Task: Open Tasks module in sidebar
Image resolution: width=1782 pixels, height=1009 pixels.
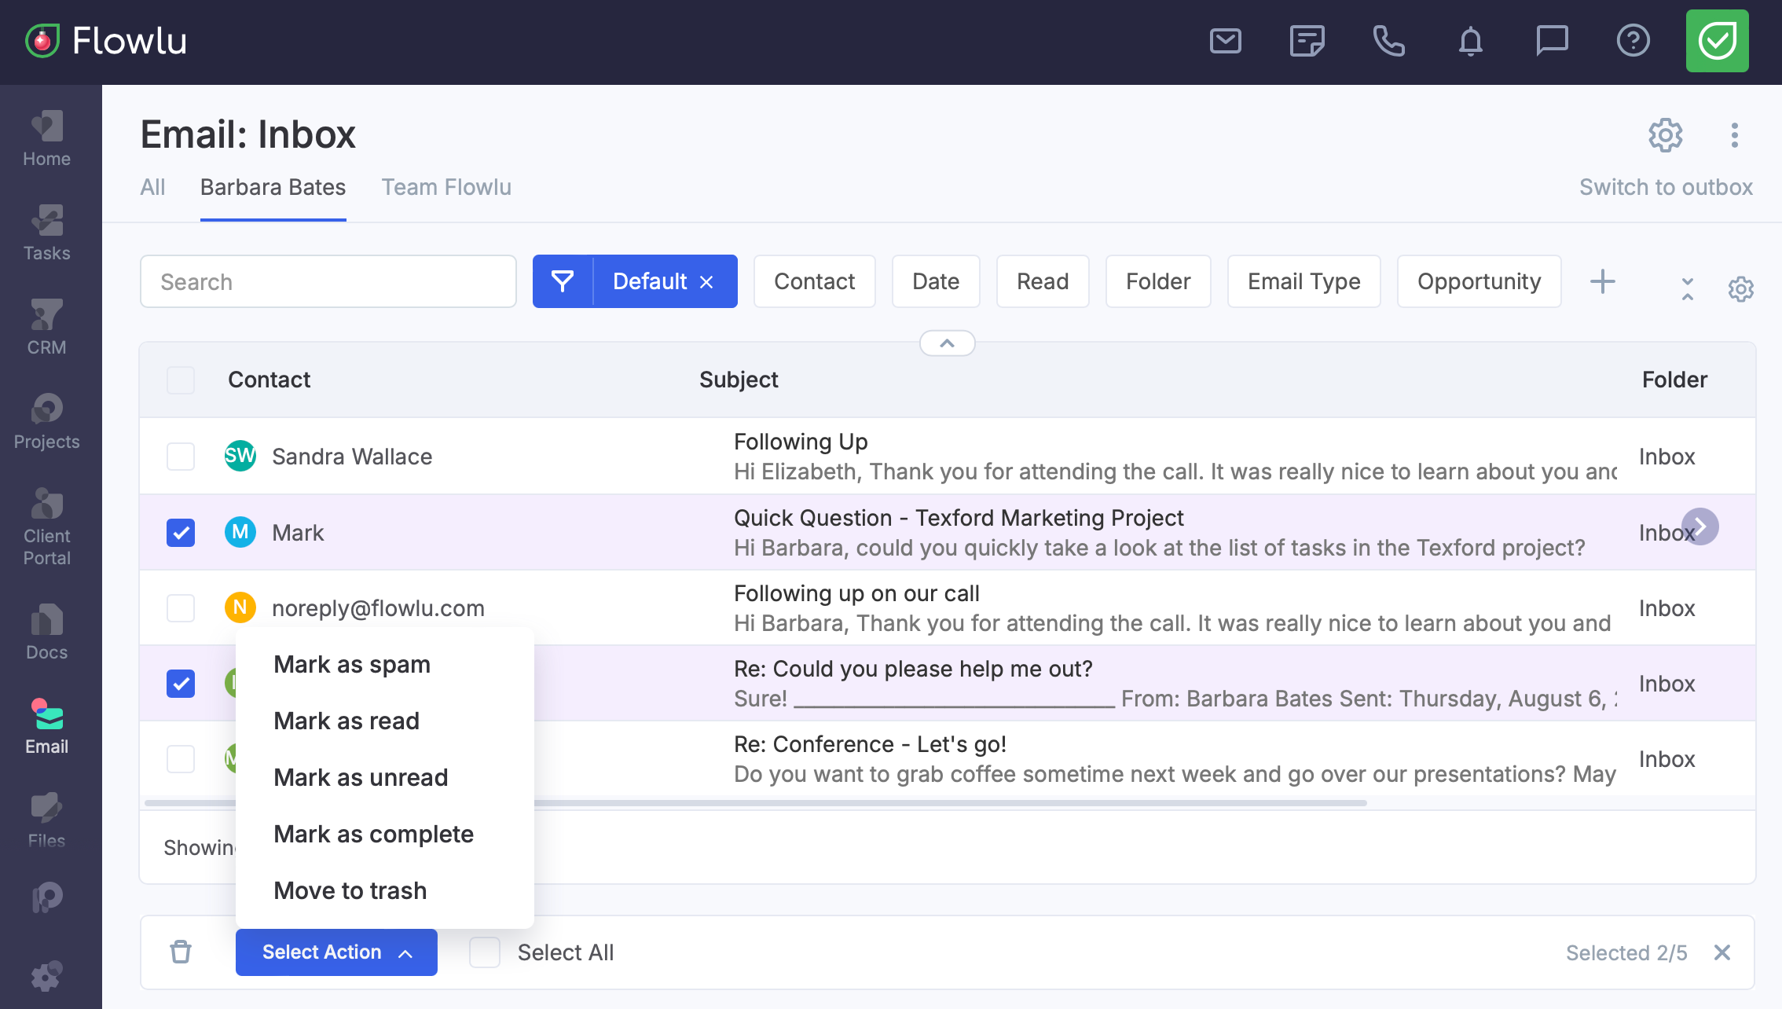Action: tap(46, 233)
